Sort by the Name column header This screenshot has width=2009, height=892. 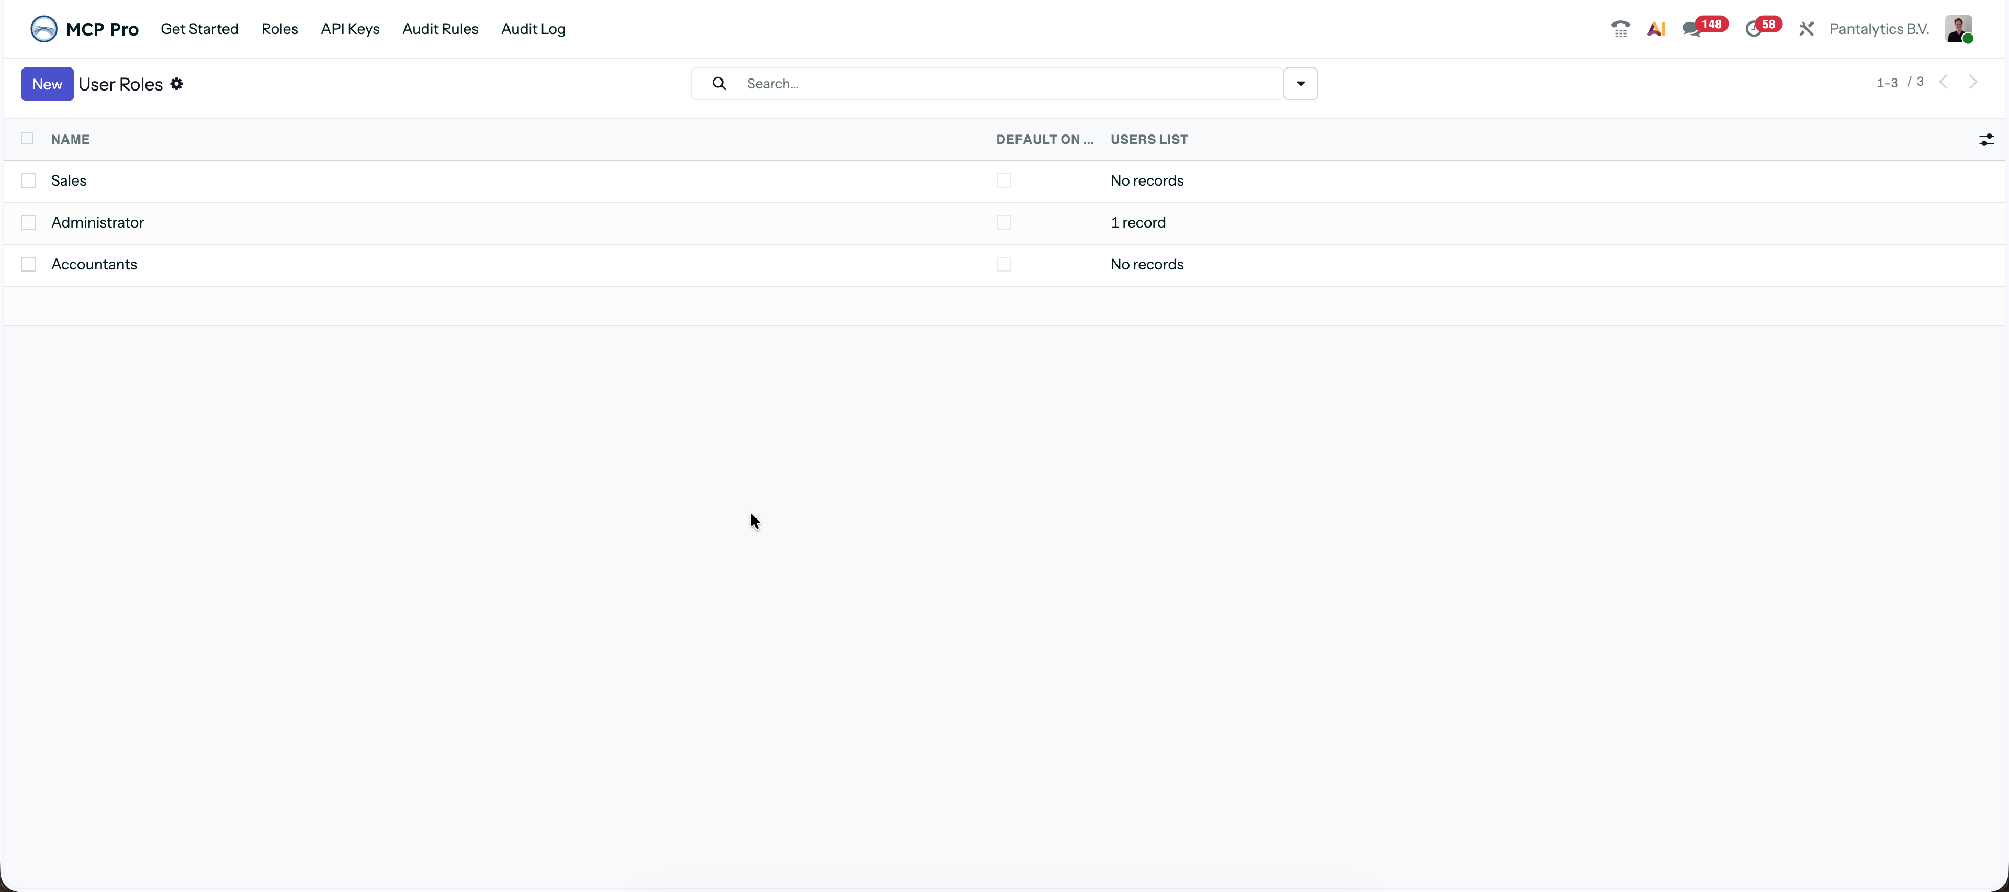coord(70,140)
